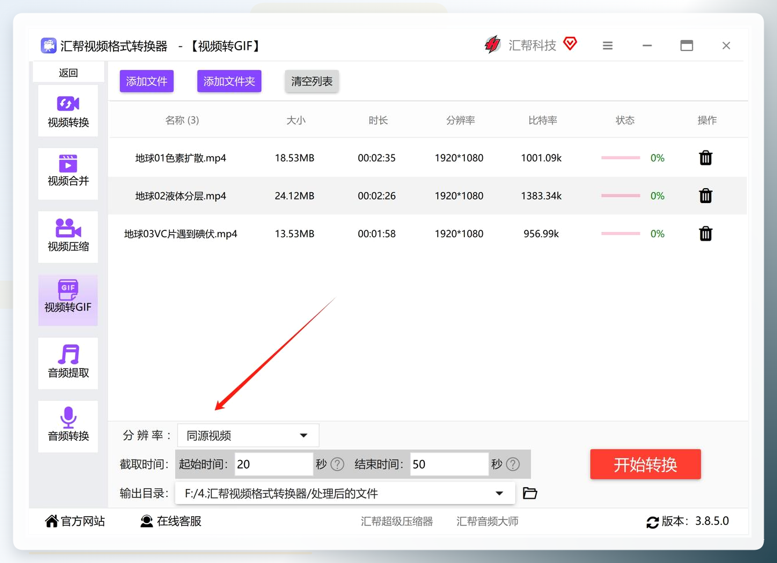Viewport: 777px width, 563px height.
Task: Click the progress bar for 地球02液体分层.mp4
Action: [621, 196]
